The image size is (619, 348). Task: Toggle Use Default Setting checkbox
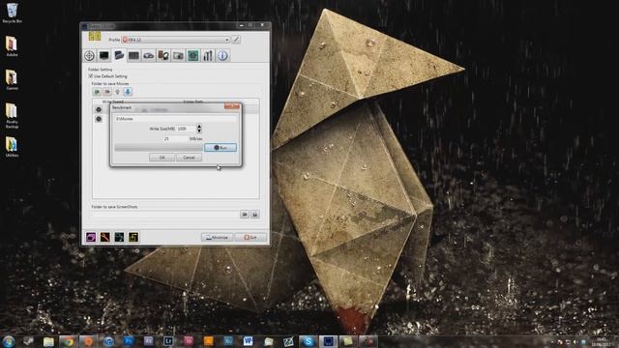point(90,76)
